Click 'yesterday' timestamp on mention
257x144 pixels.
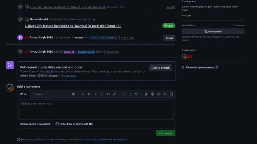coord(89,19)
